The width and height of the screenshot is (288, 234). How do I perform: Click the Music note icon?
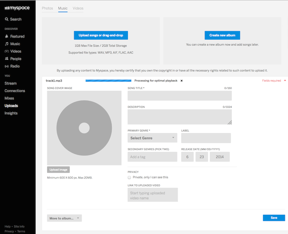point(7,44)
